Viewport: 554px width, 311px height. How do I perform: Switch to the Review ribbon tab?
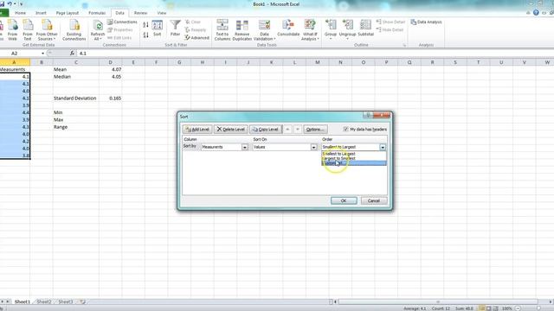coord(140,13)
